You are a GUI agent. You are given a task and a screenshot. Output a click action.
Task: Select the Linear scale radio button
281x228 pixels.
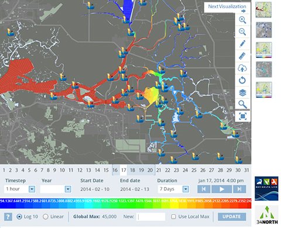click(46, 216)
